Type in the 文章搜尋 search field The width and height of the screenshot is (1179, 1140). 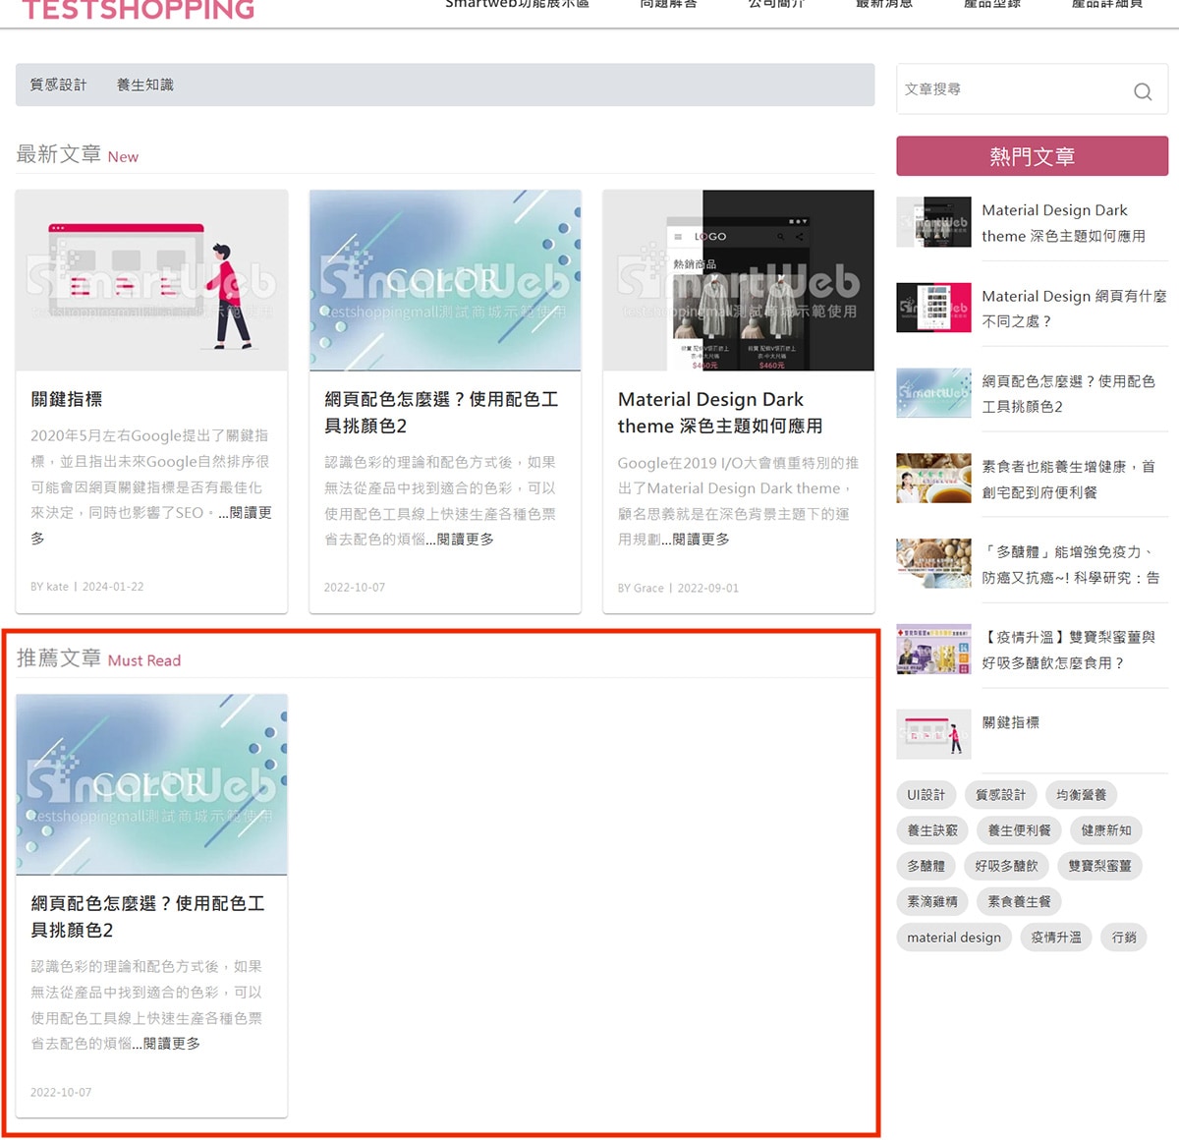tap(1012, 89)
